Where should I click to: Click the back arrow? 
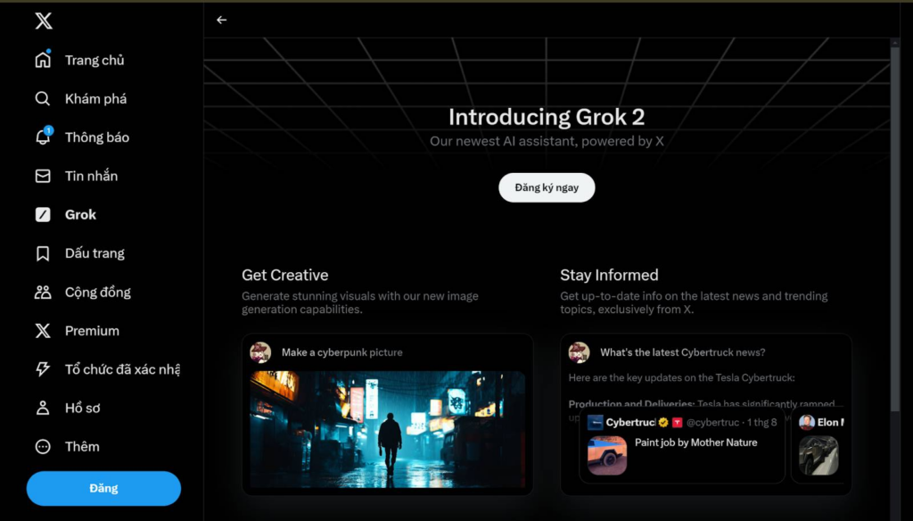pyautogui.click(x=221, y=20)
